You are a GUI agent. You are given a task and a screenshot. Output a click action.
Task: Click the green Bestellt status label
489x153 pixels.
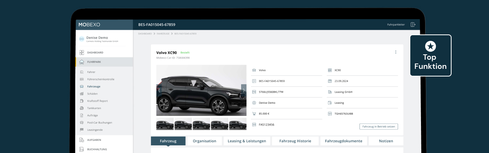point(185,52)
